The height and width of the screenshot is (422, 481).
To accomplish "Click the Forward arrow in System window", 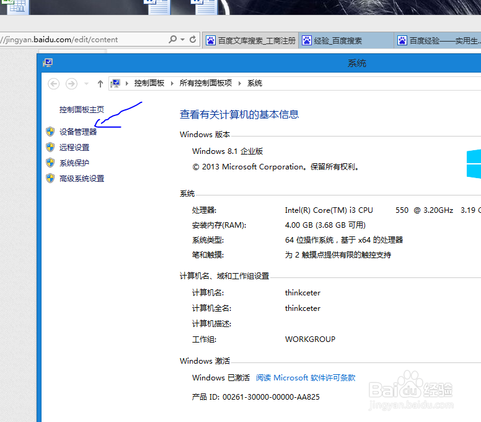I will tap(71, 84).
